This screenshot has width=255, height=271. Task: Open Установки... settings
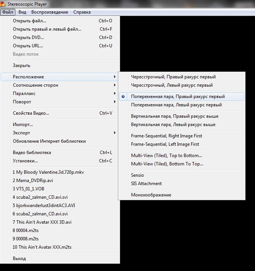point(60,161)
